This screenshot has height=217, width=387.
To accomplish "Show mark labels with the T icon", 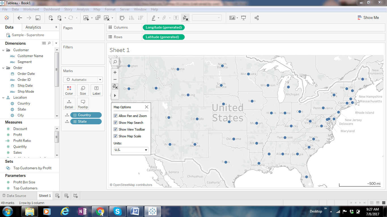I will 176,18.
